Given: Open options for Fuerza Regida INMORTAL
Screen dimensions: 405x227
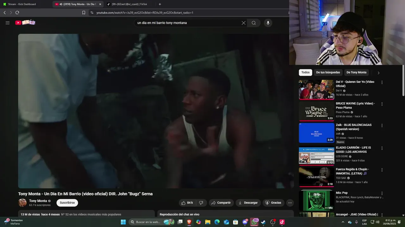Looking at the screenshot, I should pyautogui.click(x=382, y=170).
